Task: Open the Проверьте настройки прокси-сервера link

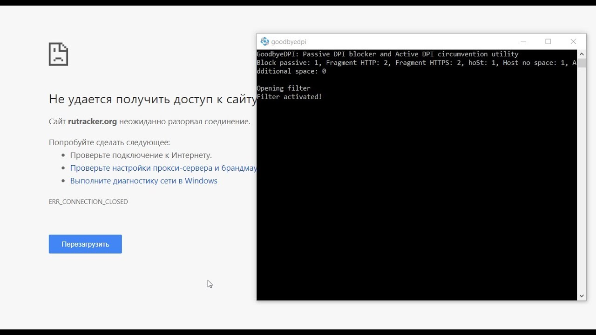Action: [163, 168]
